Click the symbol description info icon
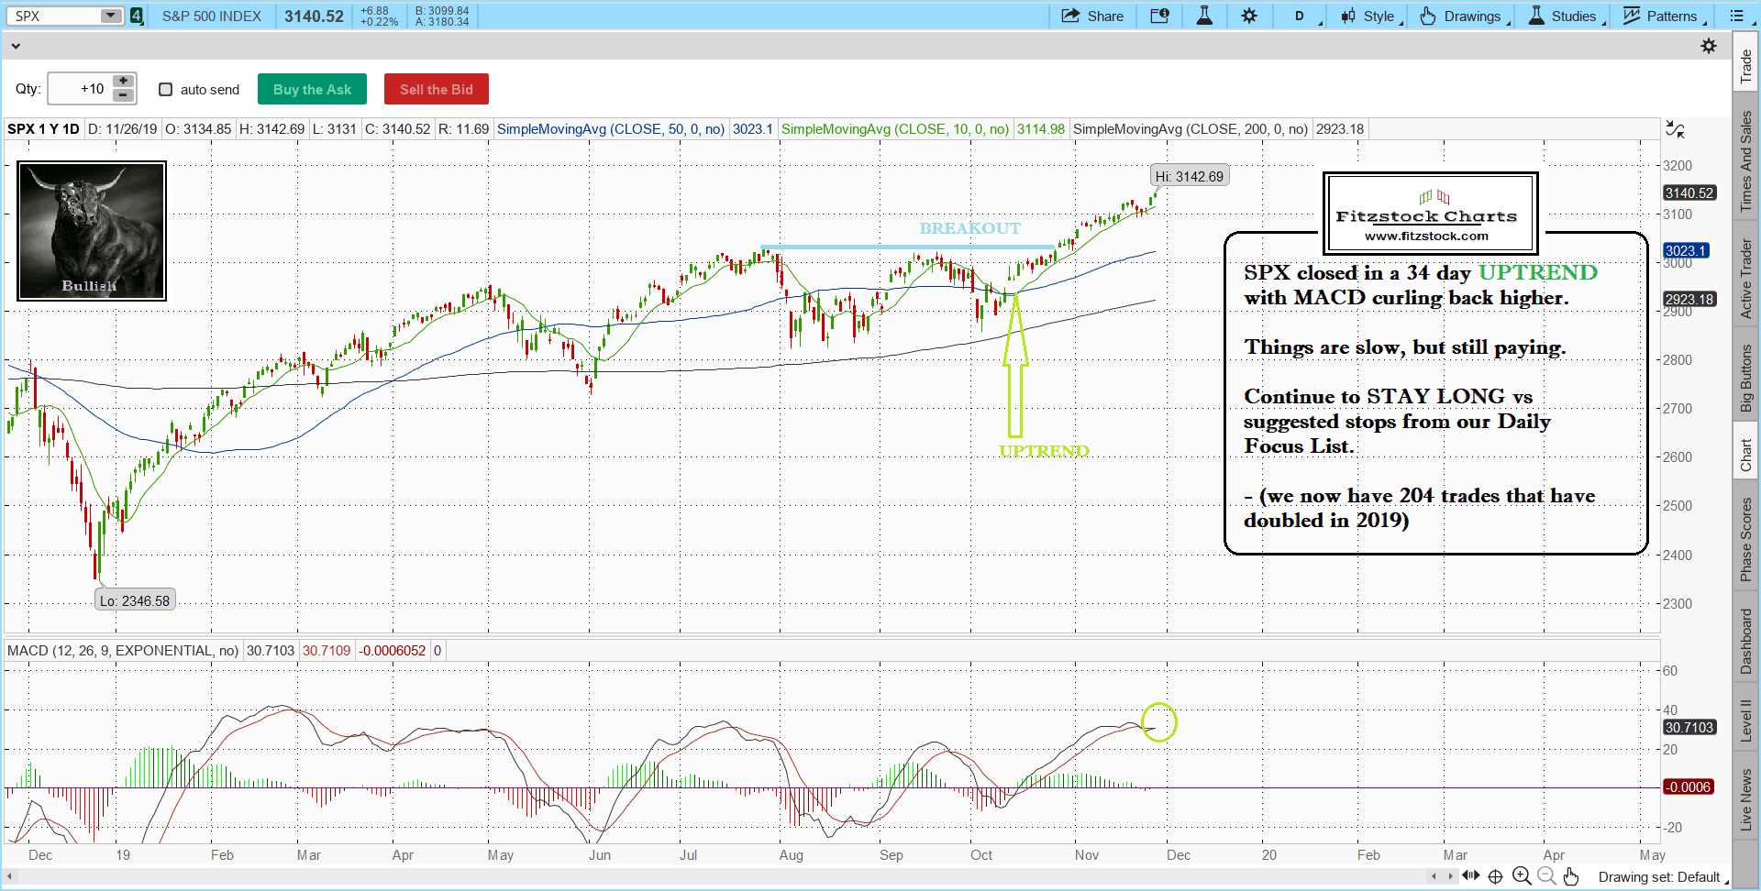 1159,16
